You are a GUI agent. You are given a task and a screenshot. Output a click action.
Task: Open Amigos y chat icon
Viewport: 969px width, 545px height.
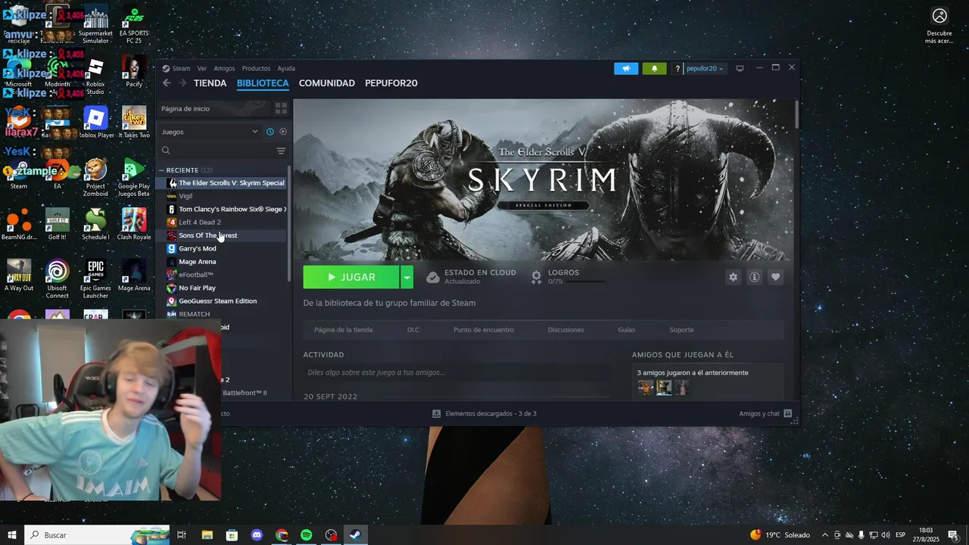(788, 413)
